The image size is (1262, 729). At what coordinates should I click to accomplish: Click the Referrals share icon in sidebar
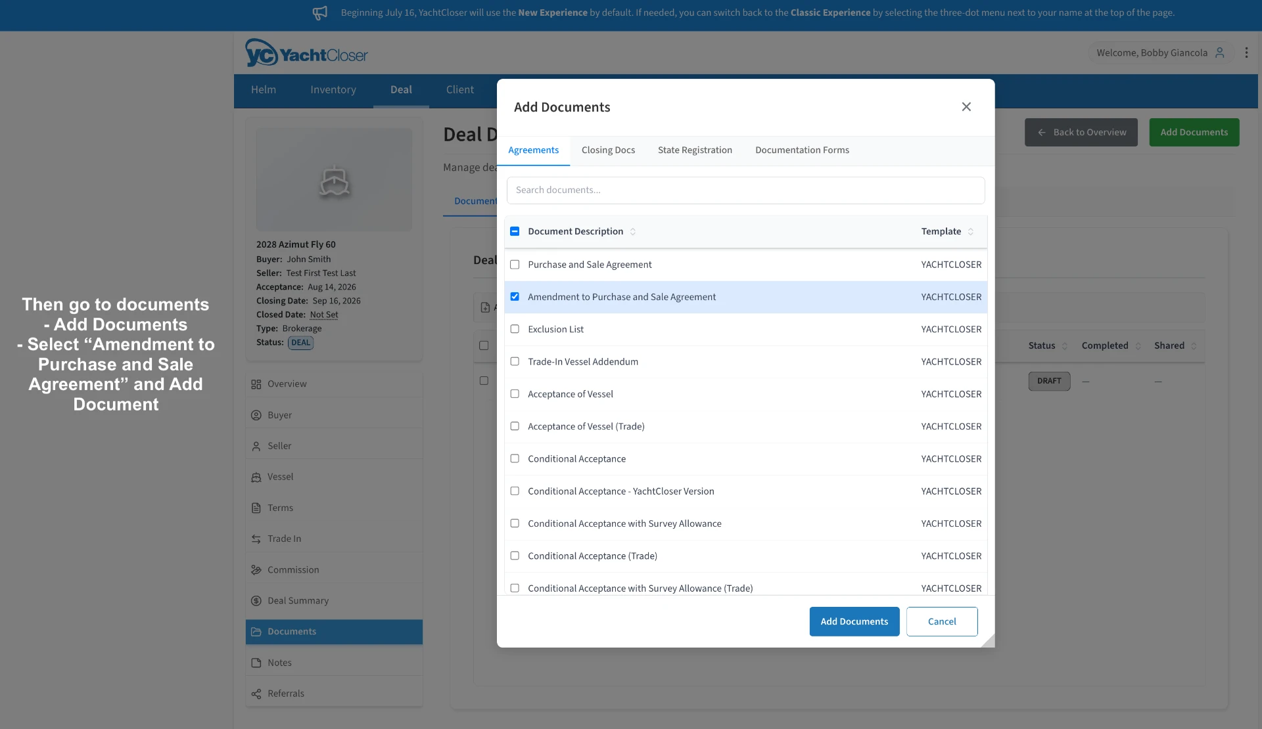tap(256, 694)
